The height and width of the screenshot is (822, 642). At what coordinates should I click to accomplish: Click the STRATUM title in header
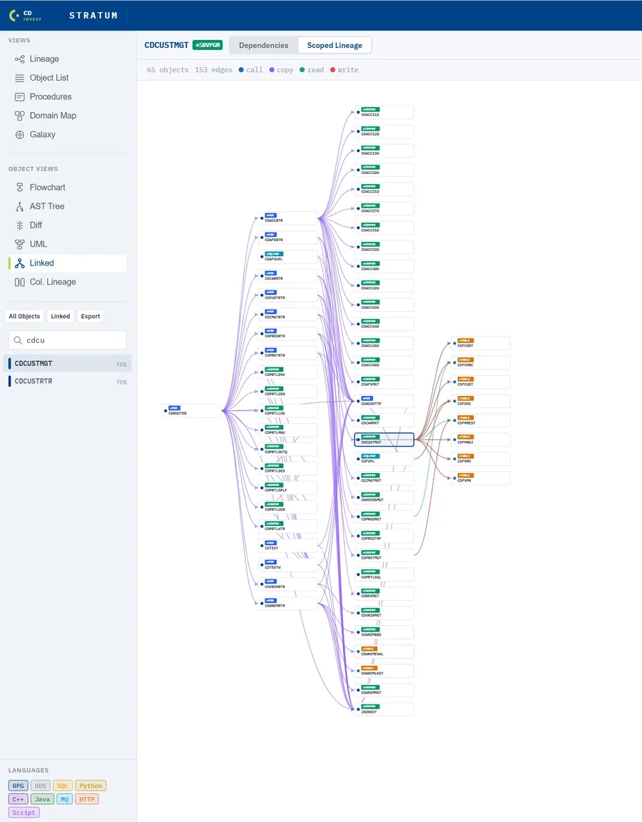pyautogui.click(x=93, y=16)
